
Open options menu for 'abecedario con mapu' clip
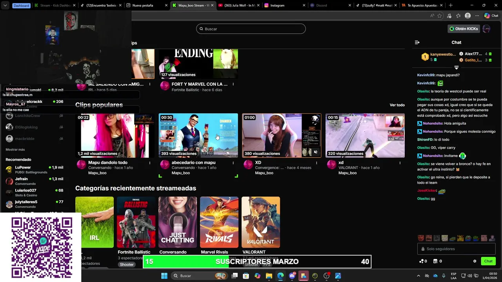(x=233, y=163)
